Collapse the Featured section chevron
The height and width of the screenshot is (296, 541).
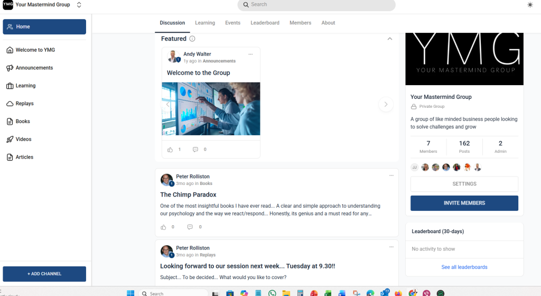click(390, 39)
